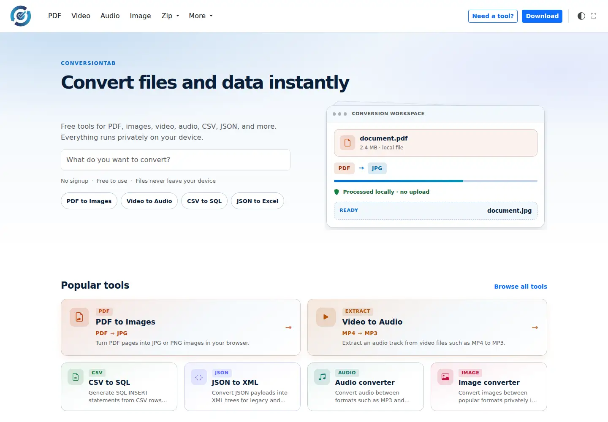
Task: Click the 'Popular tools' heading
Action: tap(95, 285)
